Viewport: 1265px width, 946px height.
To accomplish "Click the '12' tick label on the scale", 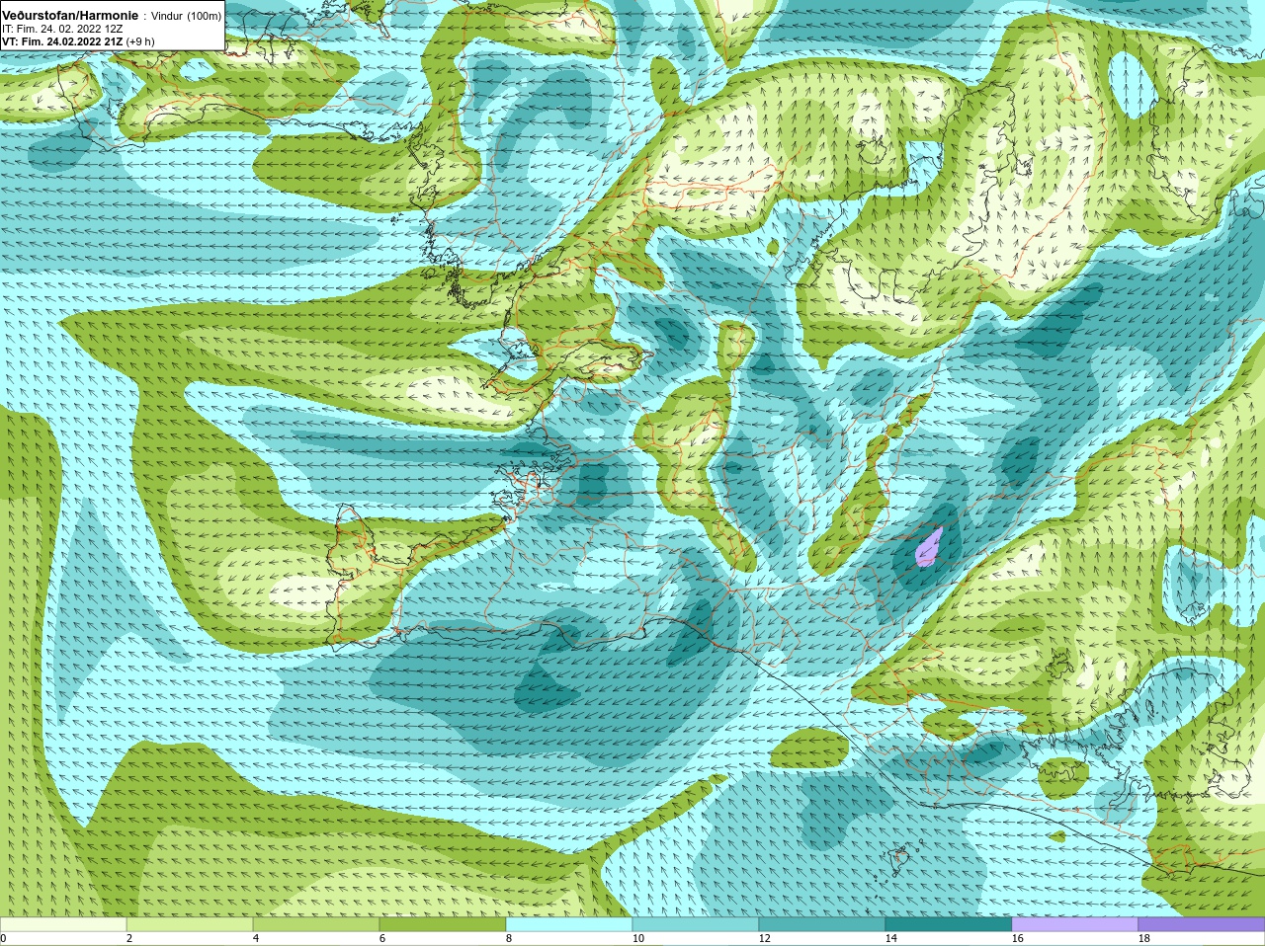I will [765, 939].
